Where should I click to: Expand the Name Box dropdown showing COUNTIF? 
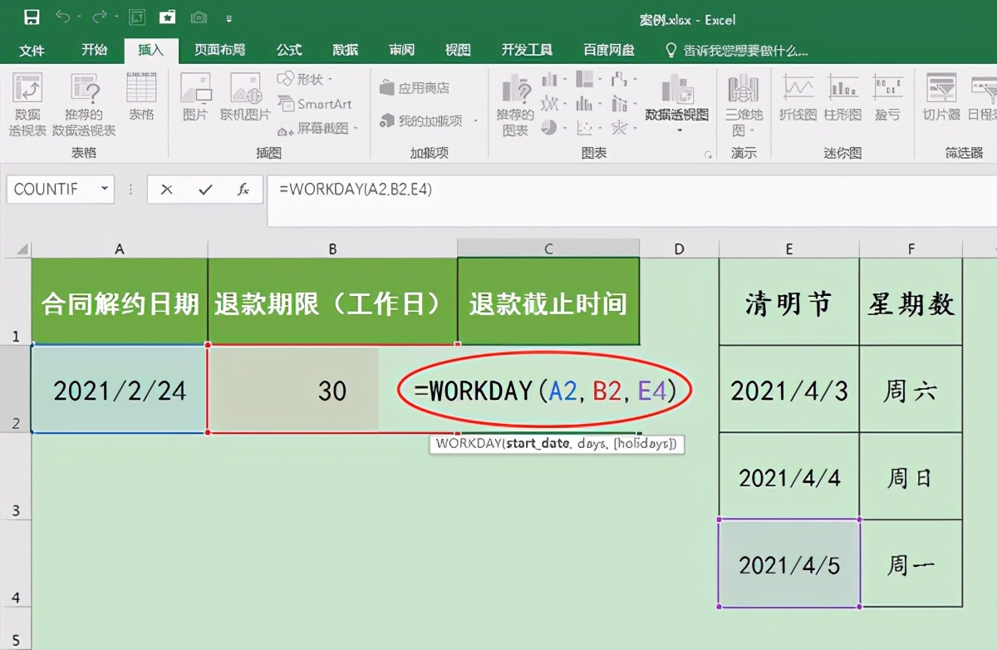point(105,190)
